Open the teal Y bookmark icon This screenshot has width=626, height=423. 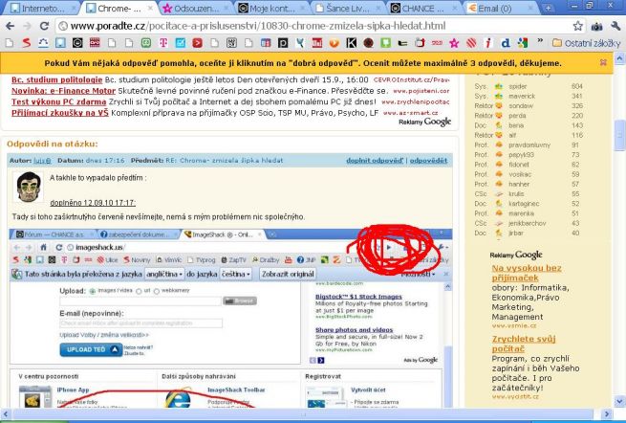click(x=300, y=43)
